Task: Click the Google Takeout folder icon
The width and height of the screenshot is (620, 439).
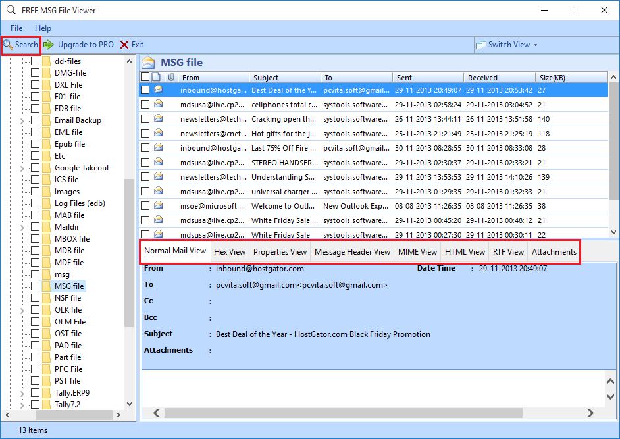Action: coord(47,168)
